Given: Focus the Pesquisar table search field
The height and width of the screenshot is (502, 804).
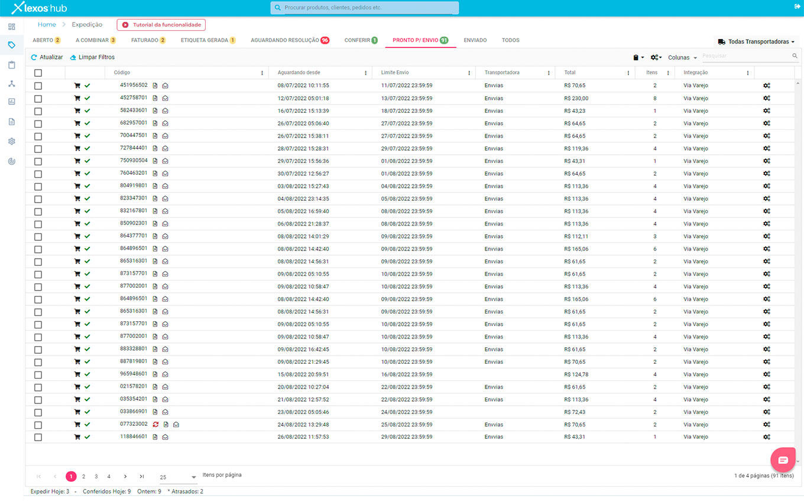Looking at the screenshot, I should click(746, 56).
